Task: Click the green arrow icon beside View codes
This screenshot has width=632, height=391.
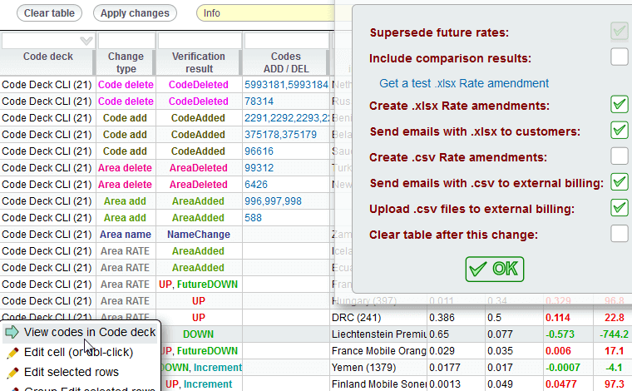Action: [12, 332]
